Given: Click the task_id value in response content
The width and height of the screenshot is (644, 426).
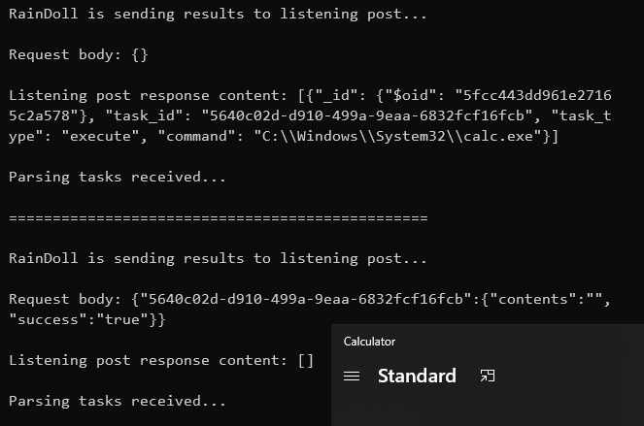Looking at the screenshot, I should (367, 115).
